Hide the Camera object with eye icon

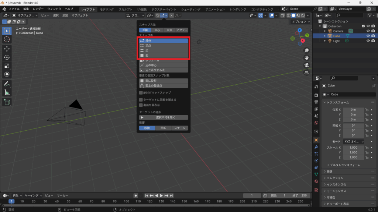pyautogui.click(x=368, y=31)
